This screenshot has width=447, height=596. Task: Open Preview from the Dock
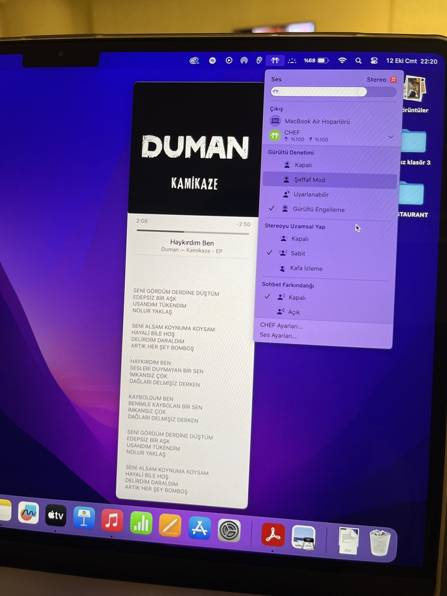coord(303,538)
